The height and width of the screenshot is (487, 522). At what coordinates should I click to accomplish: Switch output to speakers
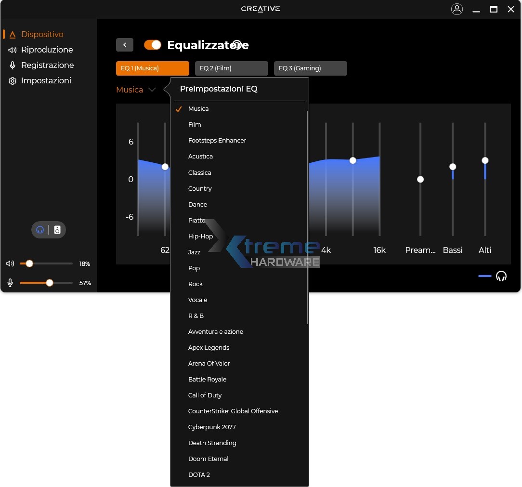click(x=57, y=230)
